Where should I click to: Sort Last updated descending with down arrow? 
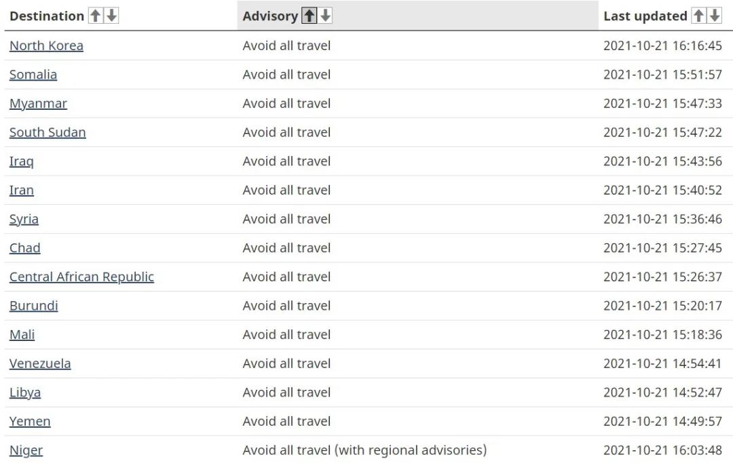point(714,16)
